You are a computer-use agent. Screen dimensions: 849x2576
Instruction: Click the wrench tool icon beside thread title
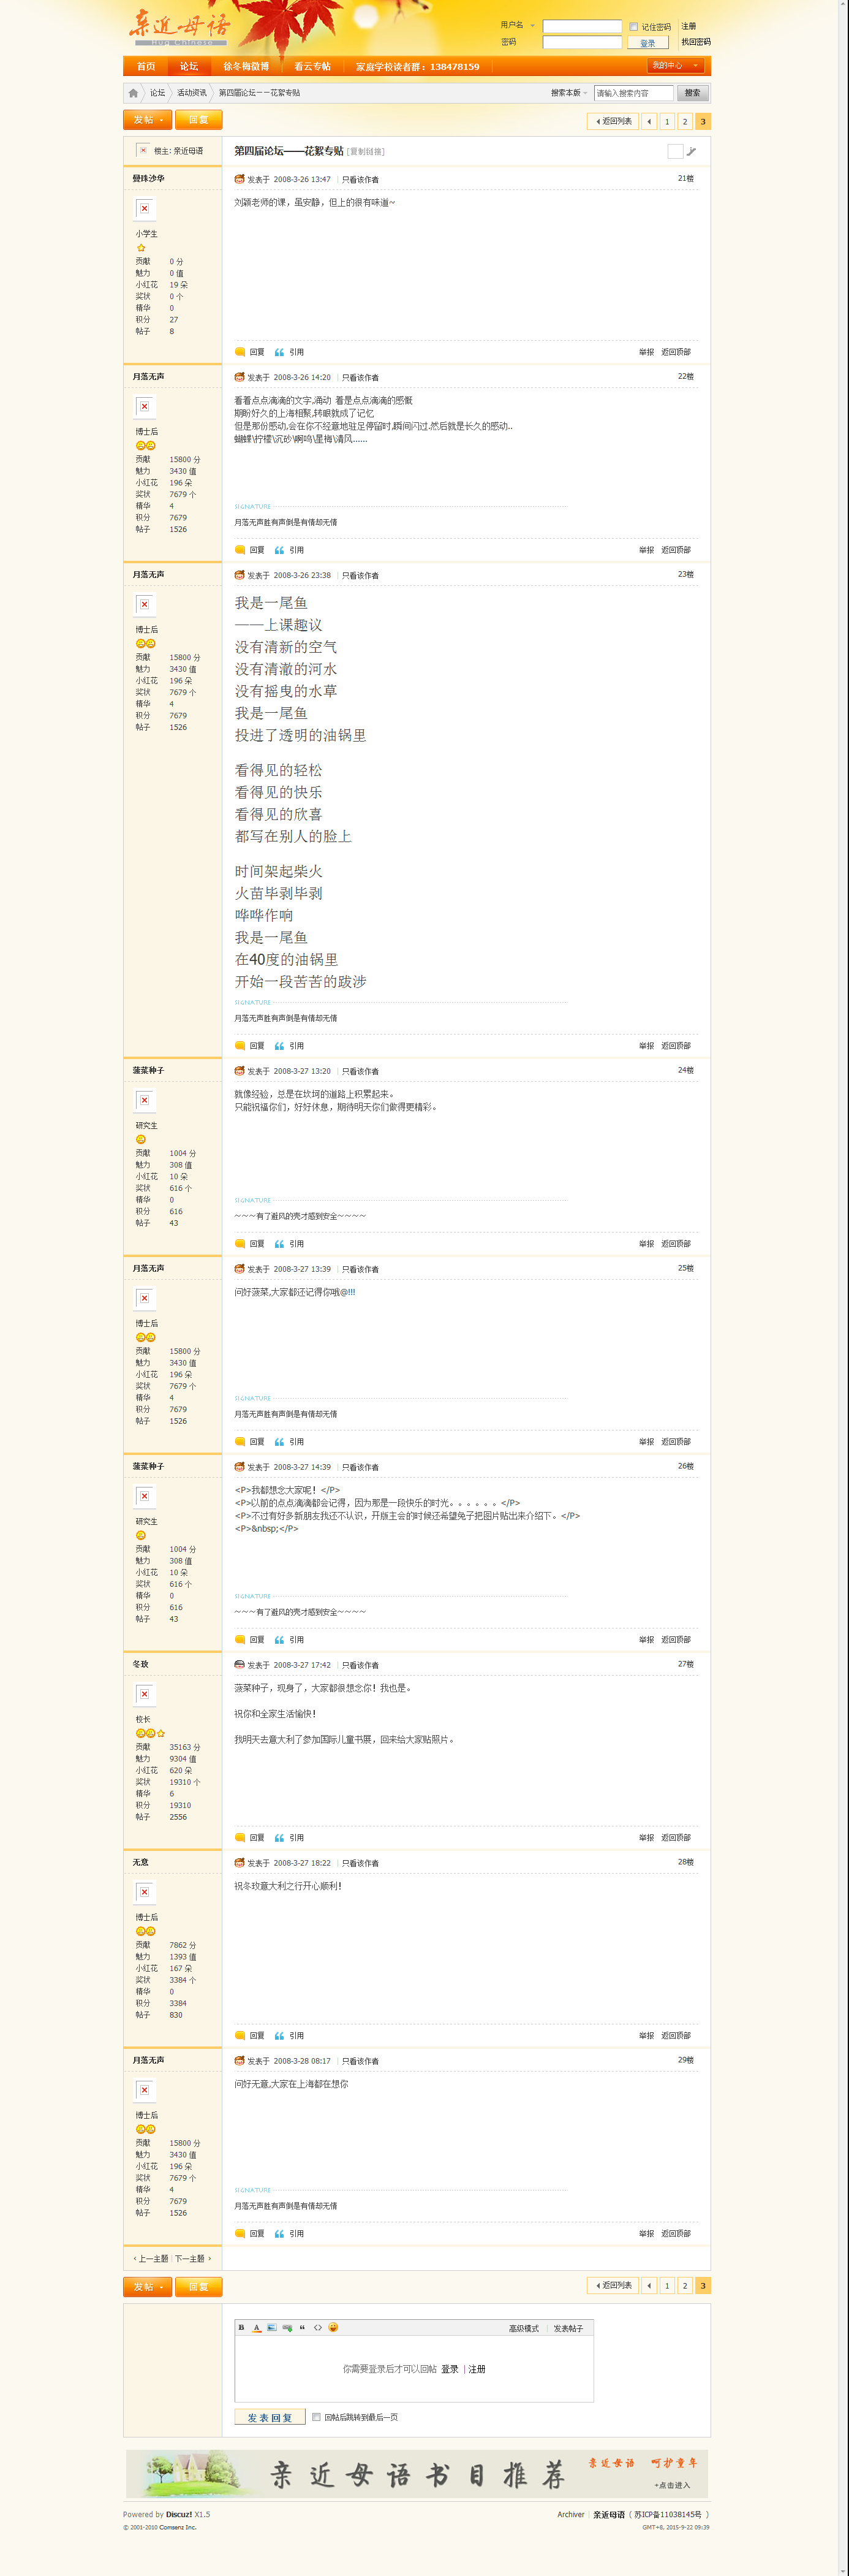(691, 151)
